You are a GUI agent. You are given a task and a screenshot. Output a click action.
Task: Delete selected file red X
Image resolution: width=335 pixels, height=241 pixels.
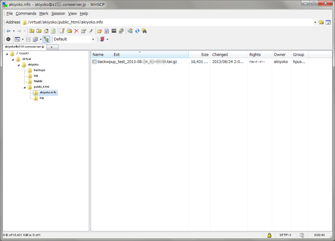tap(76, 31)
